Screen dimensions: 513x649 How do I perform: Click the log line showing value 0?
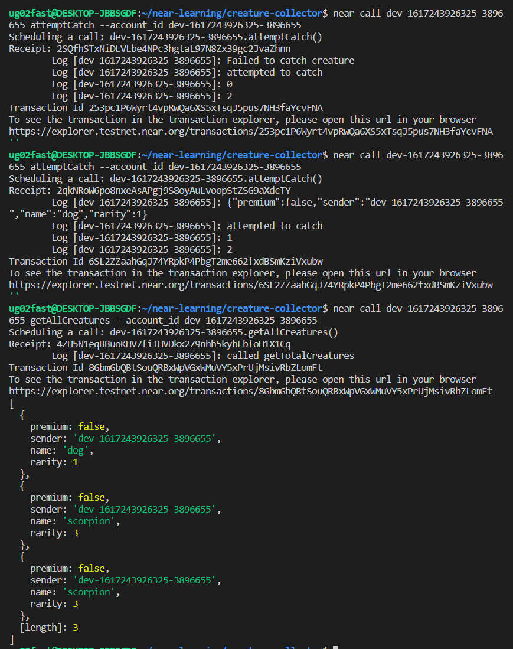point(142,84)
